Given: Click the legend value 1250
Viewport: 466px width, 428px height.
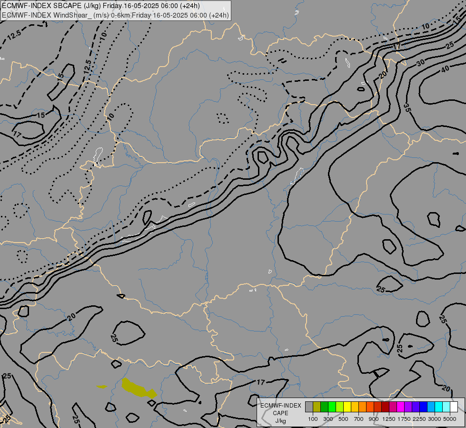Looking at the screenshot, I should (389, 419).
